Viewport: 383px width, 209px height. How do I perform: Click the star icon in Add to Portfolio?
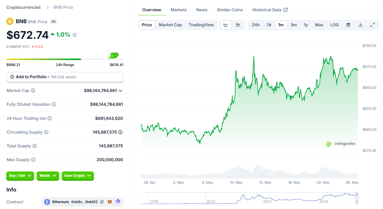(12, 77)
